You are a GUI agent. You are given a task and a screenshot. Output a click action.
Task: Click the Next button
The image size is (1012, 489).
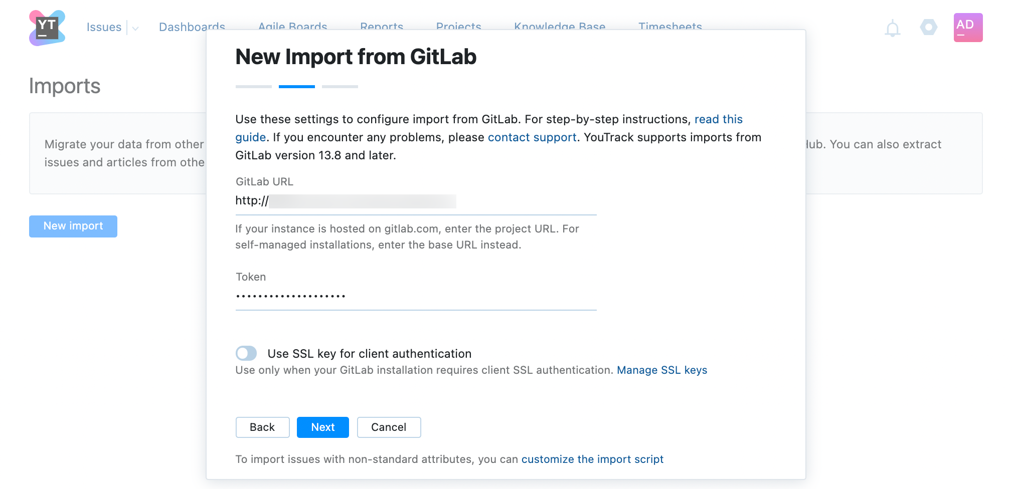click(x=322, y=427)
